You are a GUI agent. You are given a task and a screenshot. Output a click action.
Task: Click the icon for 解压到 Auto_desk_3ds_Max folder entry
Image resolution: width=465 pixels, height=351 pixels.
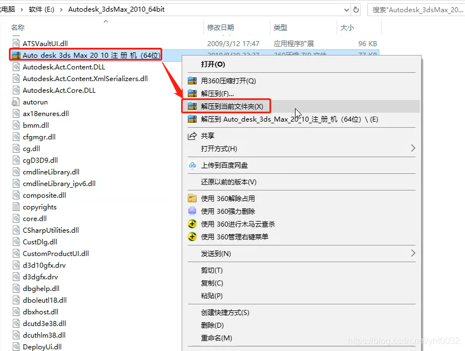coord(192,119)
